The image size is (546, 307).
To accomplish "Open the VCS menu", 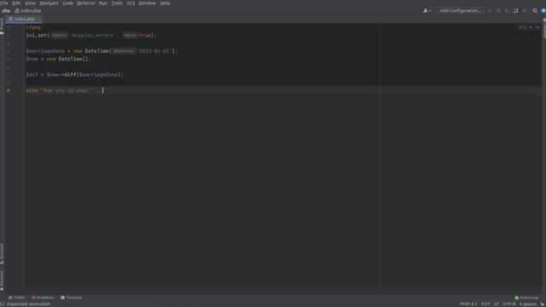I will [131, 3].
